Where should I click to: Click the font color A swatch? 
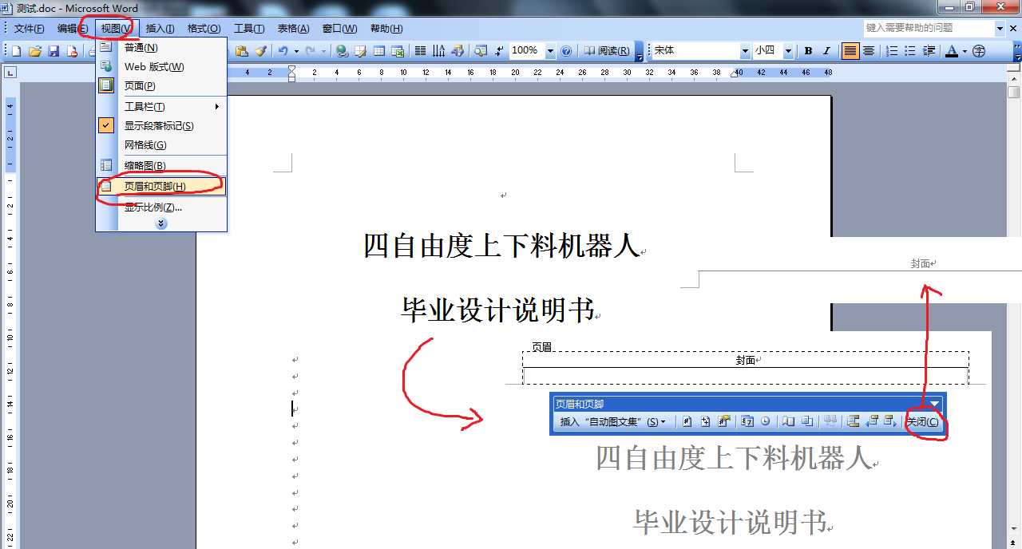951,51
